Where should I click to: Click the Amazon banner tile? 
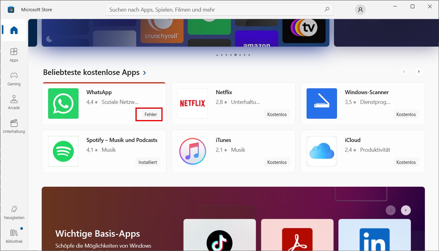click(x=257, y=38)
